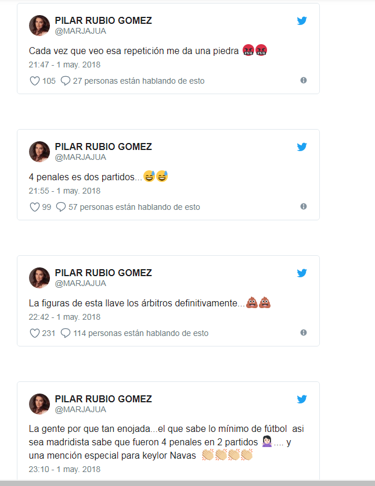Like the '4 penales es dos partidos' tweet
The image size is (375, 486).
pos(35,207)
